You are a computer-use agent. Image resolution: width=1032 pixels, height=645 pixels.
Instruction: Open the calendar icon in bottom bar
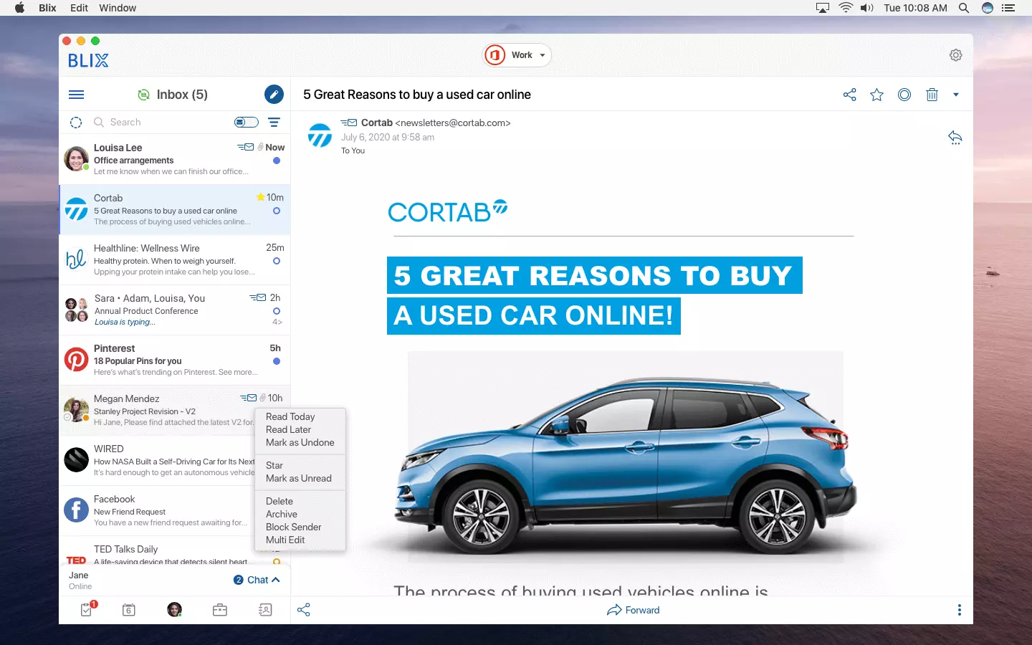129,610
